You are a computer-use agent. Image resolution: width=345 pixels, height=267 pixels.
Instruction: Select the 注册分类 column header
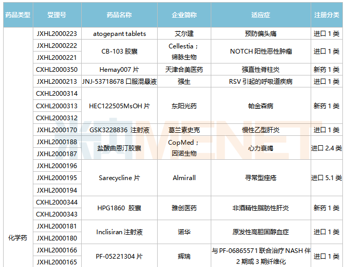pos(327,15)
